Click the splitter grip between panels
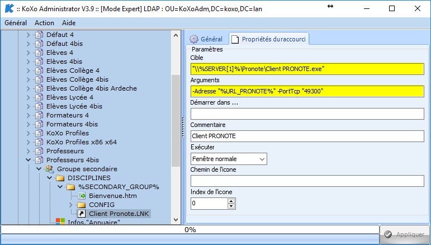This screenshot has width=431, height=245. coord(183,127)
